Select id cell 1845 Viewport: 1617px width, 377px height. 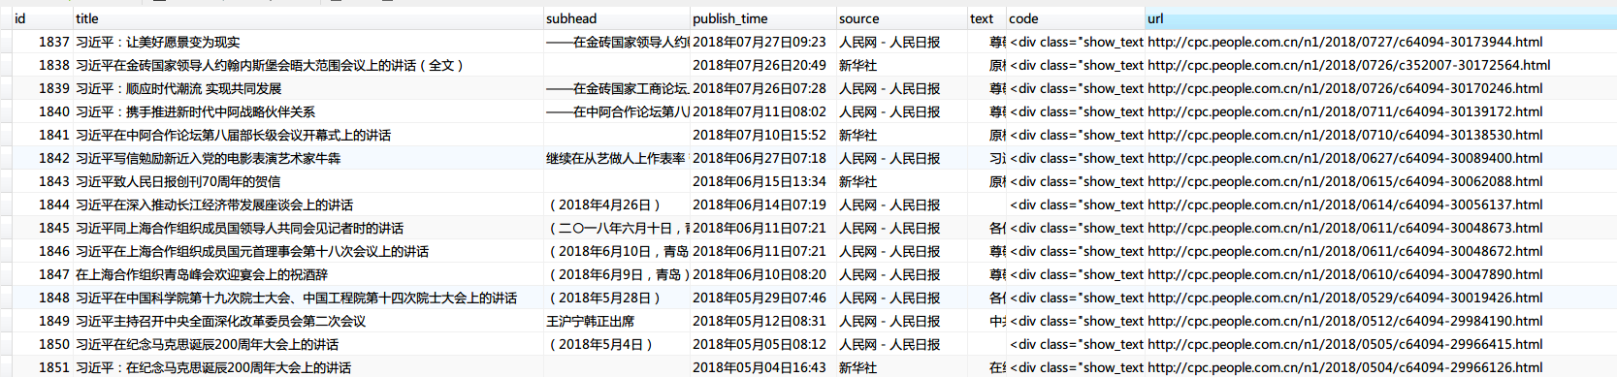click(54, 228)
